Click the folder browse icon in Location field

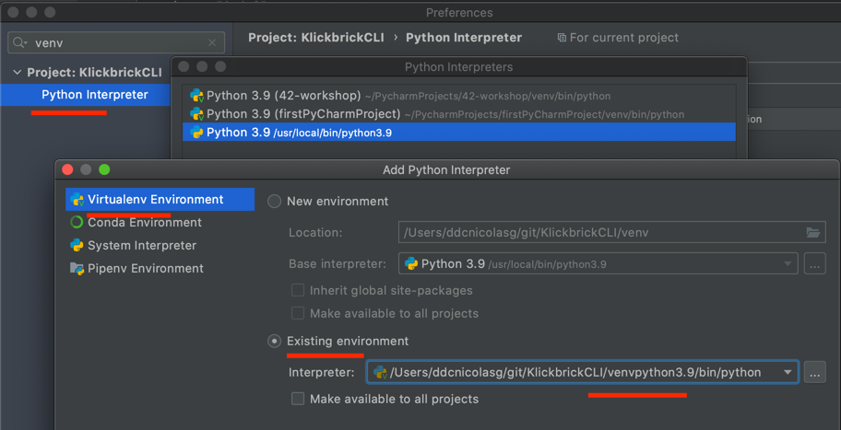coord(812,233)
